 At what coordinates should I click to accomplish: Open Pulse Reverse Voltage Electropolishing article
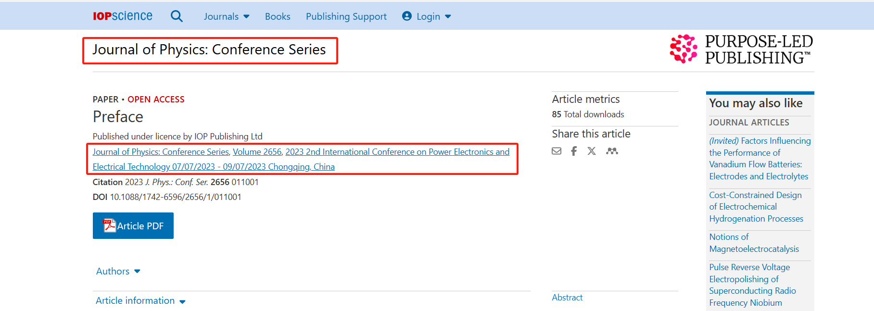coord(752,285)
